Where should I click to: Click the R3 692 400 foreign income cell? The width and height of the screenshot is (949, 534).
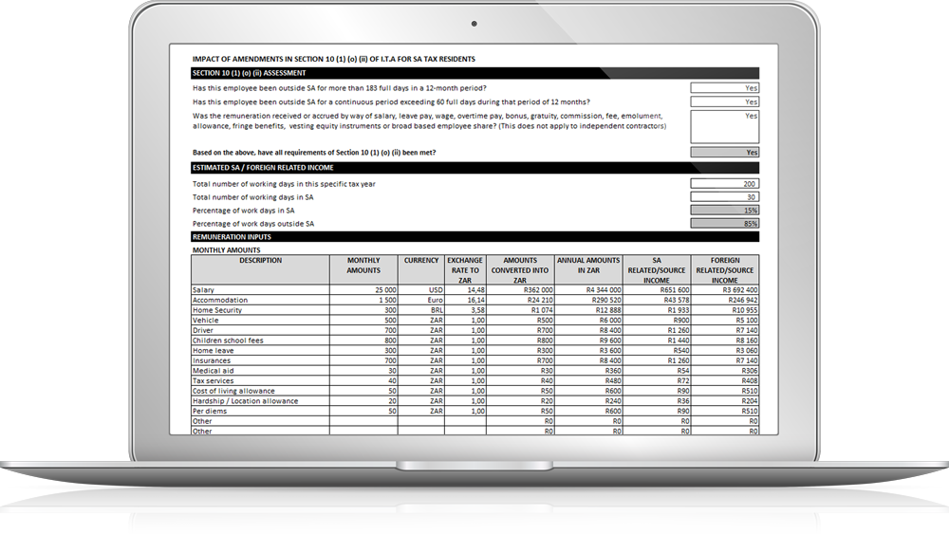[725, 290]
